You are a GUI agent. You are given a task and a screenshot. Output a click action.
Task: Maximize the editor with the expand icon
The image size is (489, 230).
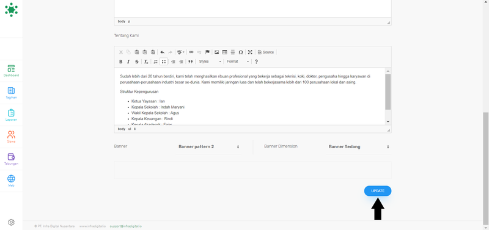pos(250,52)
